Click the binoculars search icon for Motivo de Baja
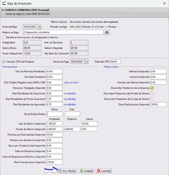The image size is (169, 175). (x=107, y=32)
